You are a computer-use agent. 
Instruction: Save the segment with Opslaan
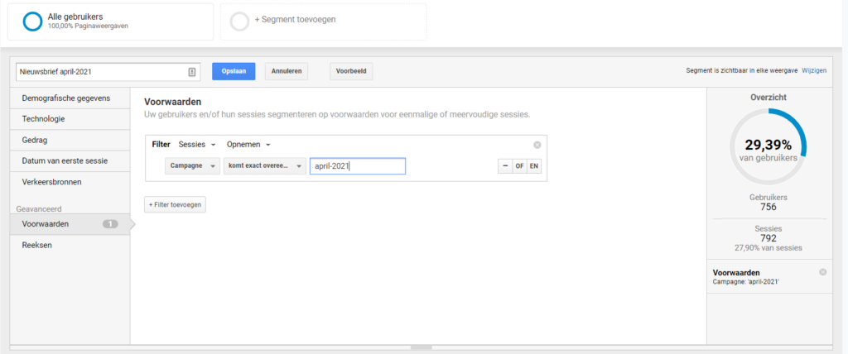[x=234, y=71]
